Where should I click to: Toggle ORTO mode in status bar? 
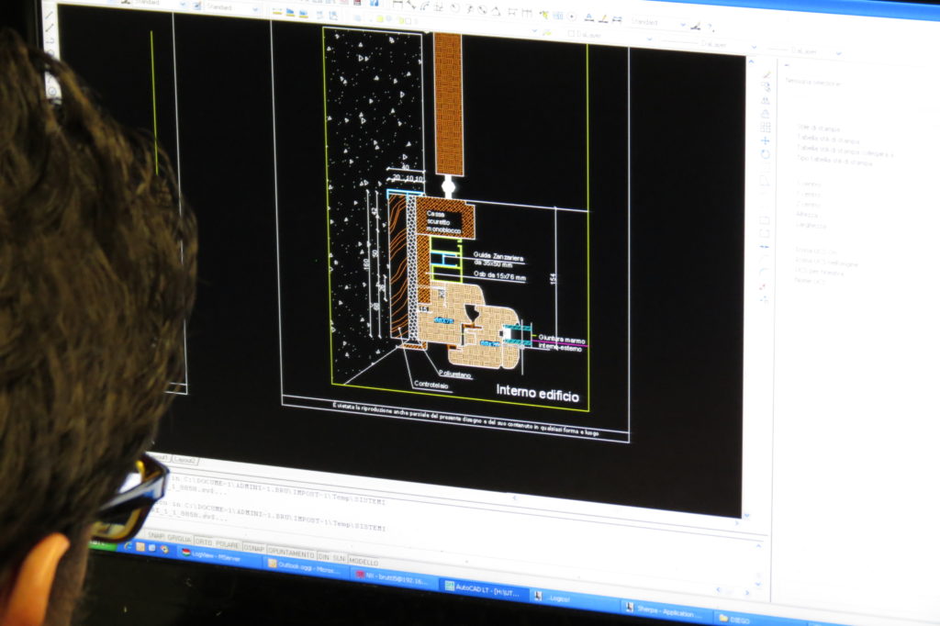204,541
